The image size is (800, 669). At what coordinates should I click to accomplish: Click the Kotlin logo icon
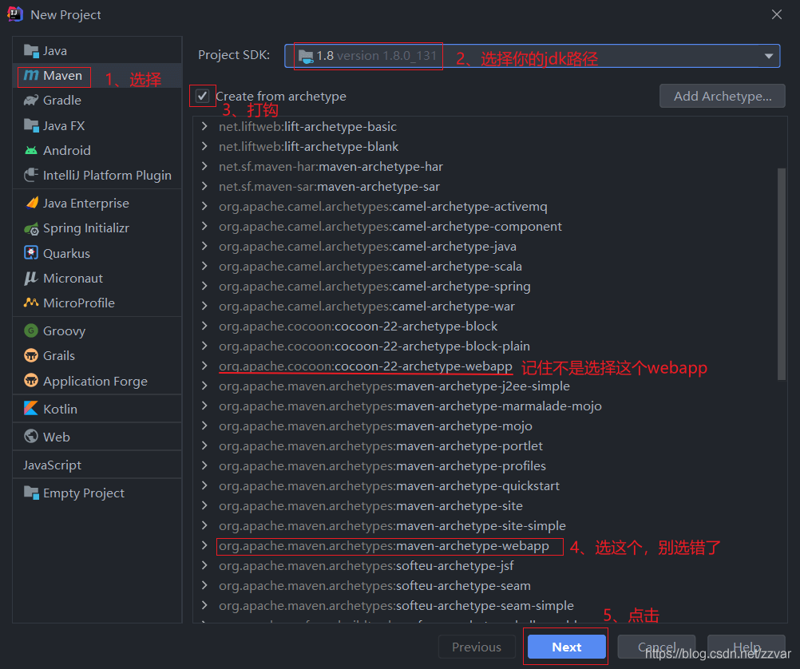30,408
